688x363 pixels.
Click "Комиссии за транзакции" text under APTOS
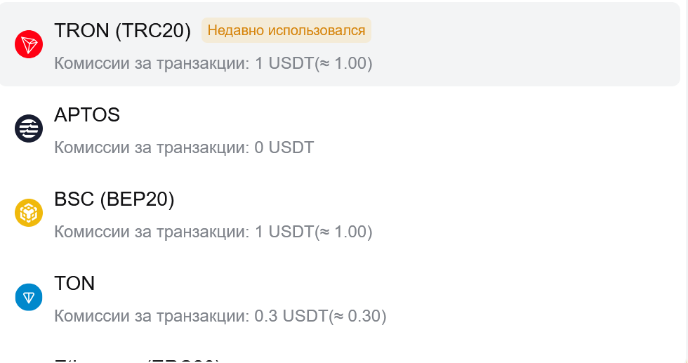151,147
